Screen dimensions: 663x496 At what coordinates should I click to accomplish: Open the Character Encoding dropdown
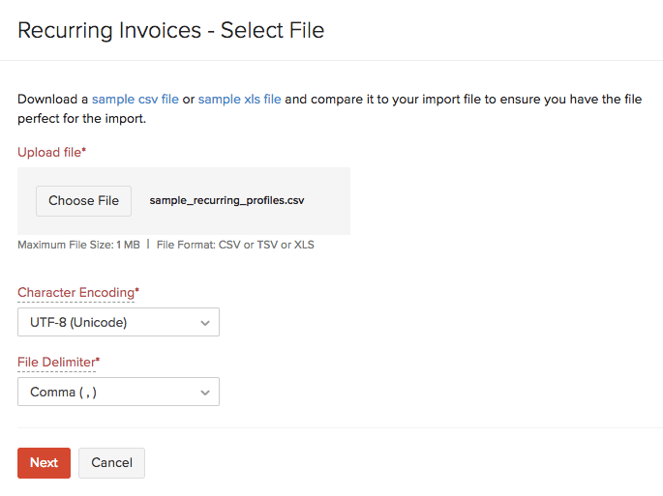(x=118, y=322)
